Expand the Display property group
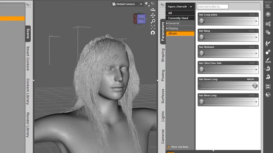The height and width of the screenshot is (153, 273). pos(167,28)
